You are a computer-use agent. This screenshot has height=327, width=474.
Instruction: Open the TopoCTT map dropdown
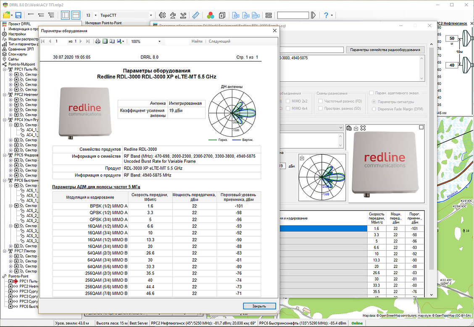tap(151, 15)
